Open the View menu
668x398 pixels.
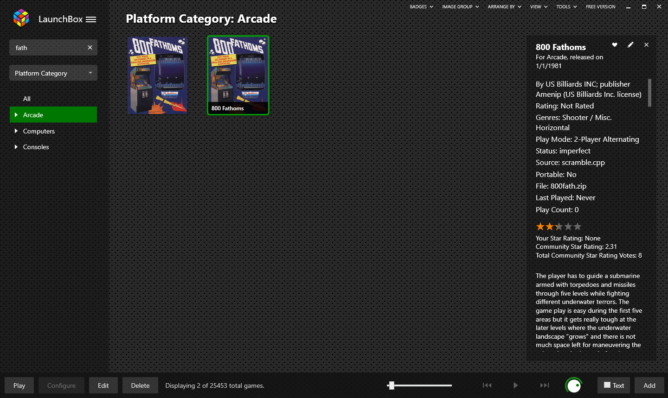point(539,6)
